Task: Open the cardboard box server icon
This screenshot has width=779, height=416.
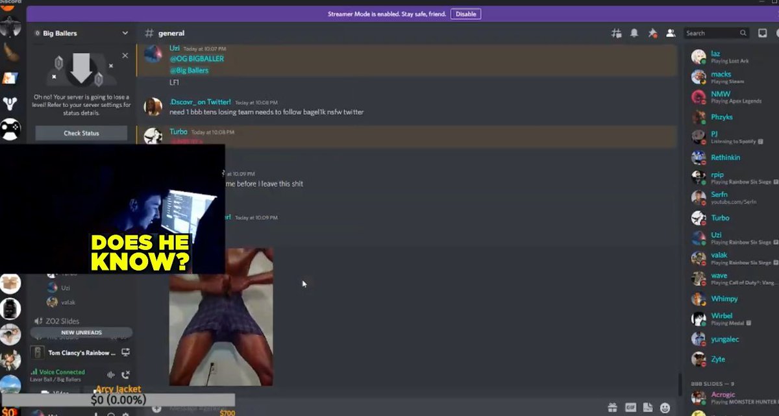Action: pos(10,284)
